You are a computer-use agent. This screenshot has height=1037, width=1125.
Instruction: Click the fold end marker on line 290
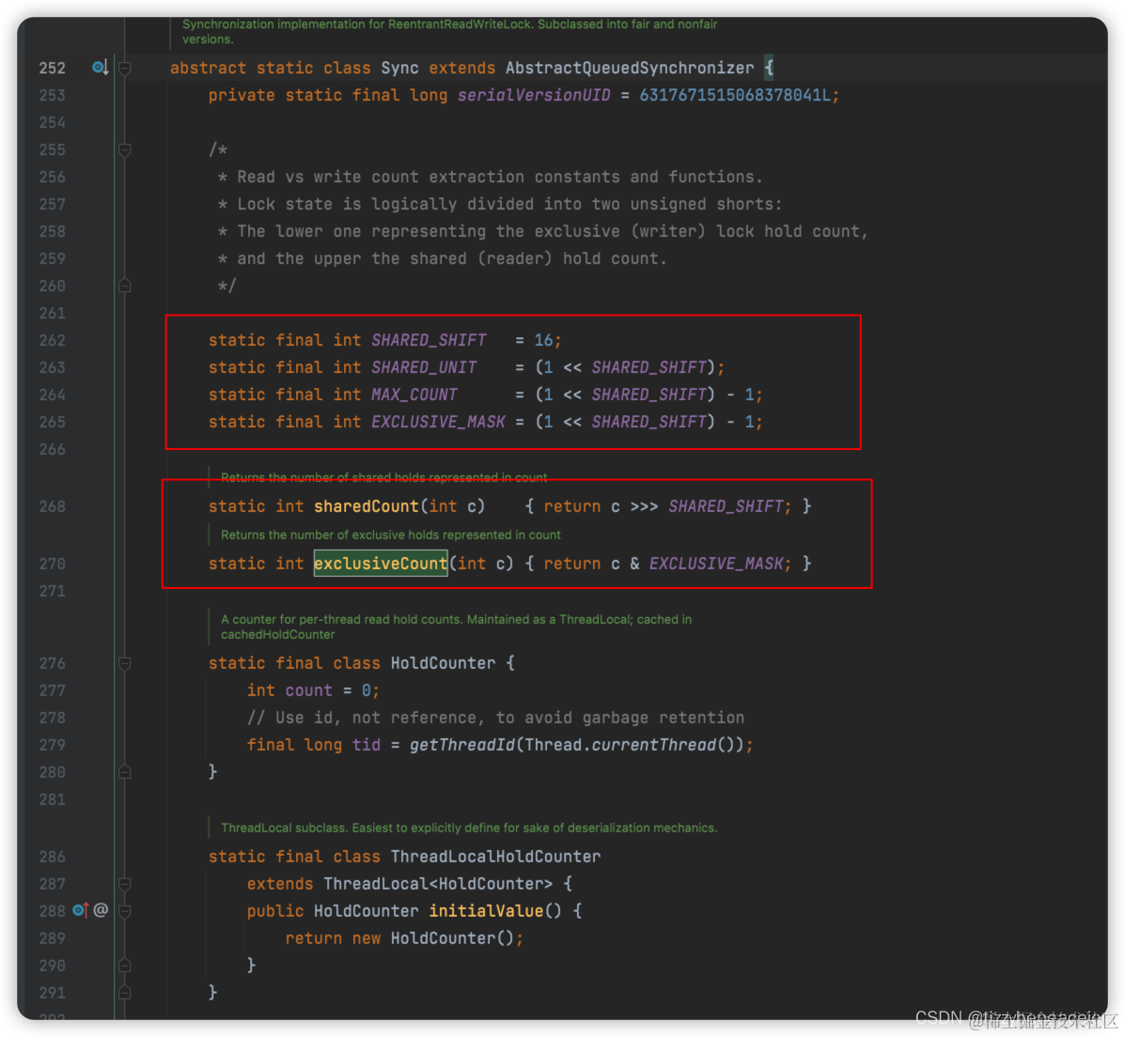(x=124, y=966)
